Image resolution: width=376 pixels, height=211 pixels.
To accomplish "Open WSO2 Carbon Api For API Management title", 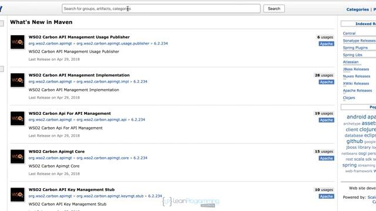I will (x=69, y=113).
